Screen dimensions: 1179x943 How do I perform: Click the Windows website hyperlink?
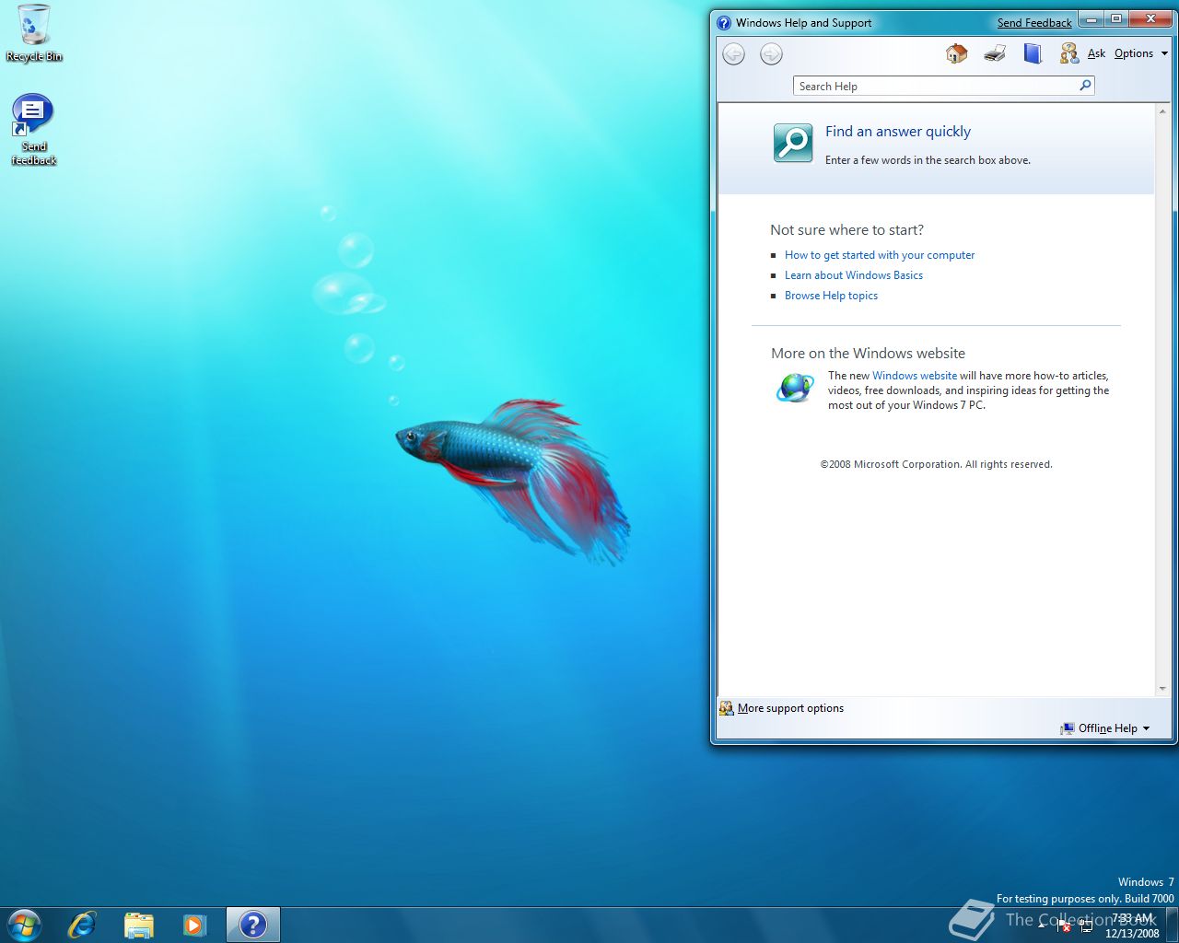(x=914, y=375)
